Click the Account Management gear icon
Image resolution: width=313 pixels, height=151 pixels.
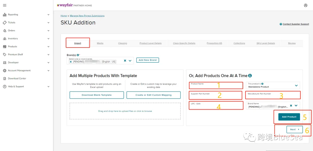point(5,70)
